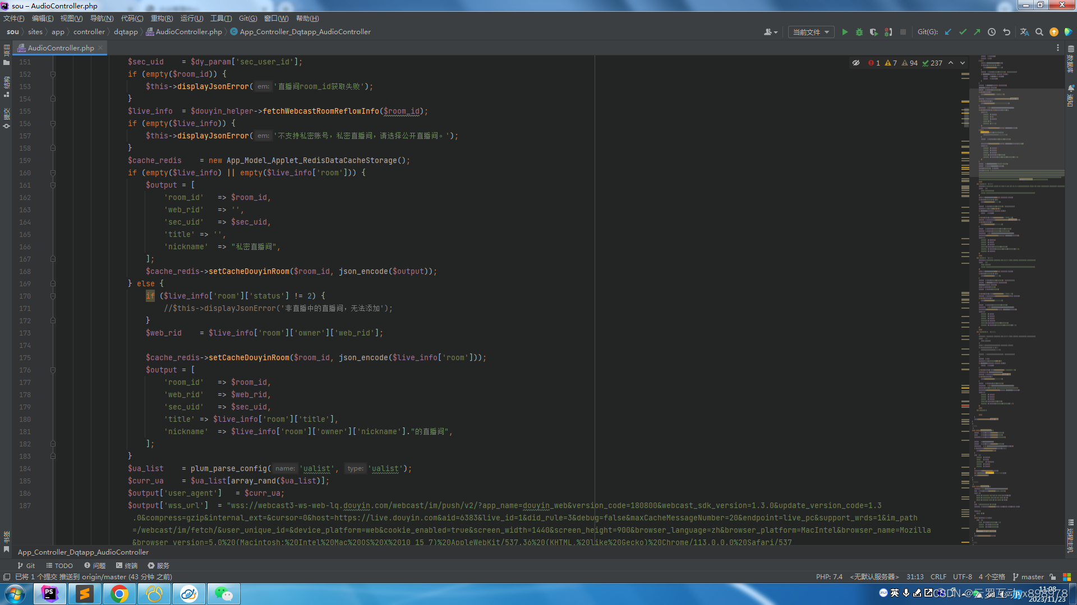Click the Windows Start orb button
Viewport: 1077px width, 605px height.
15,594
